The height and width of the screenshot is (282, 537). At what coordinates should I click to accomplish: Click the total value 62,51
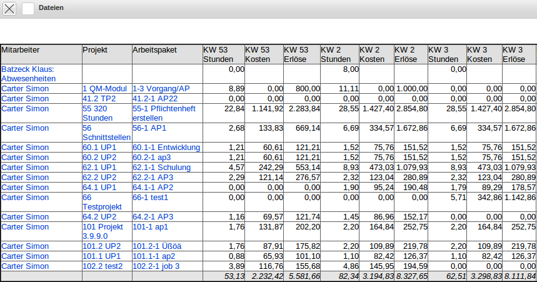pyautogui.click(x=456, y=276)
